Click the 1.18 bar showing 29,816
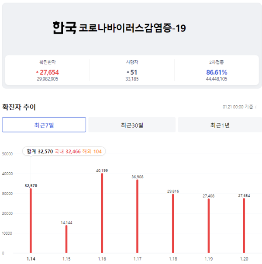The image size is (262, 264). coord(173,223)
